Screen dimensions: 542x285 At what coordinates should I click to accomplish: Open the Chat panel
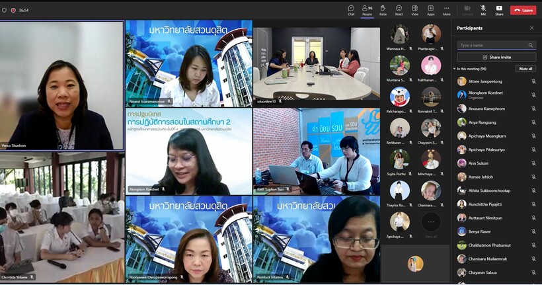[351, 10]
